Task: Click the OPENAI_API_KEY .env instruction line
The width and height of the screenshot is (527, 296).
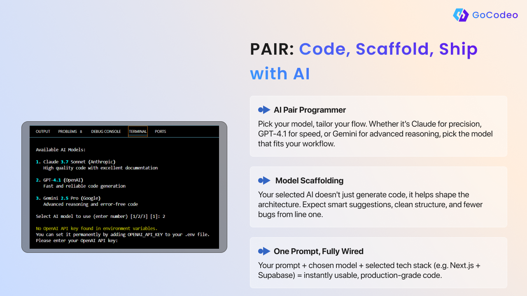Action: pos(123,234)
